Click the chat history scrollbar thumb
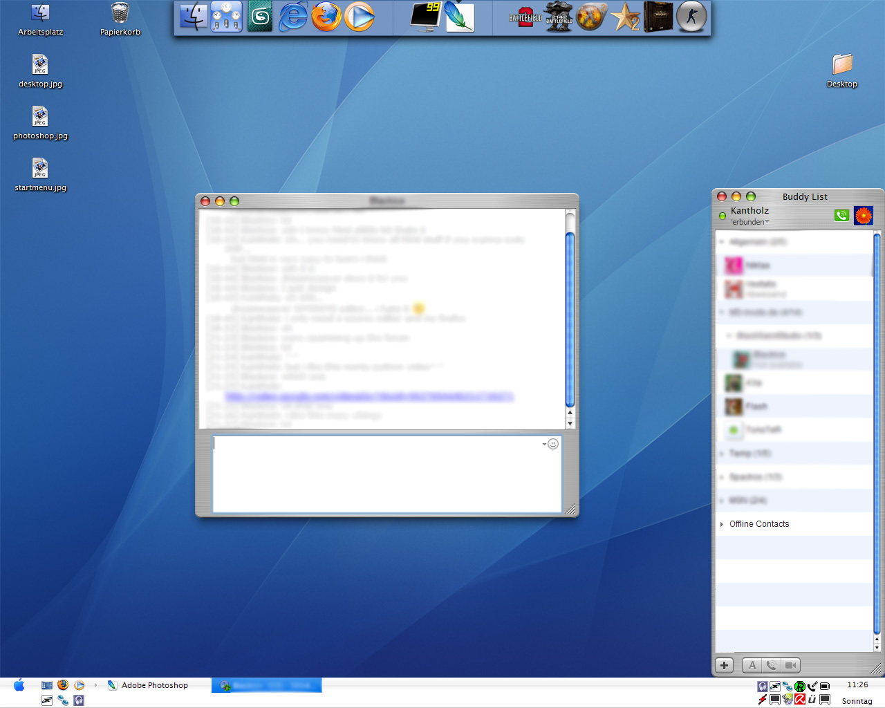This screenshot has height=708, width=885. [x=570, y=319]
